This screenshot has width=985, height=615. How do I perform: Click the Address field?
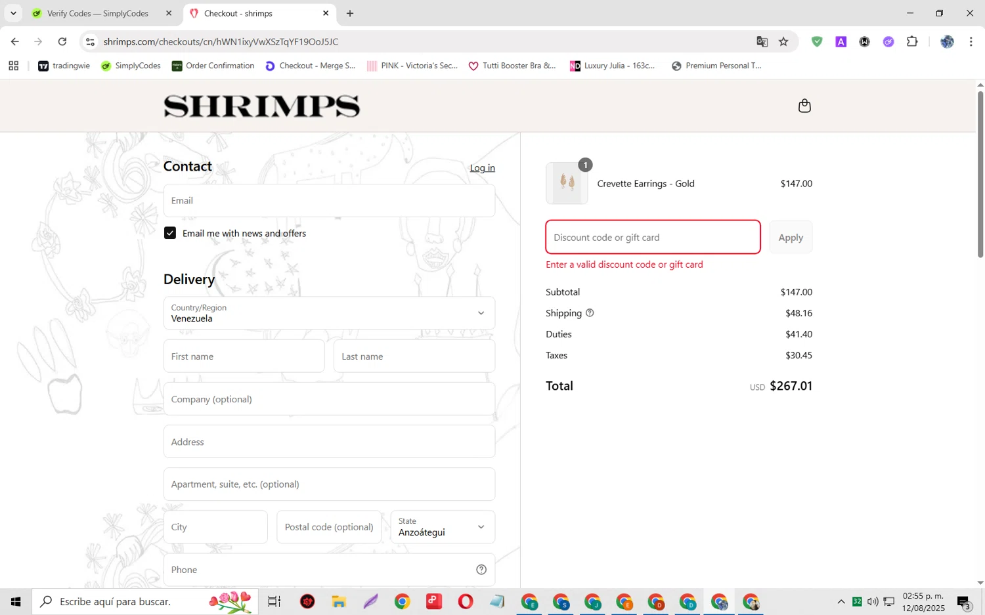point(329,441)
